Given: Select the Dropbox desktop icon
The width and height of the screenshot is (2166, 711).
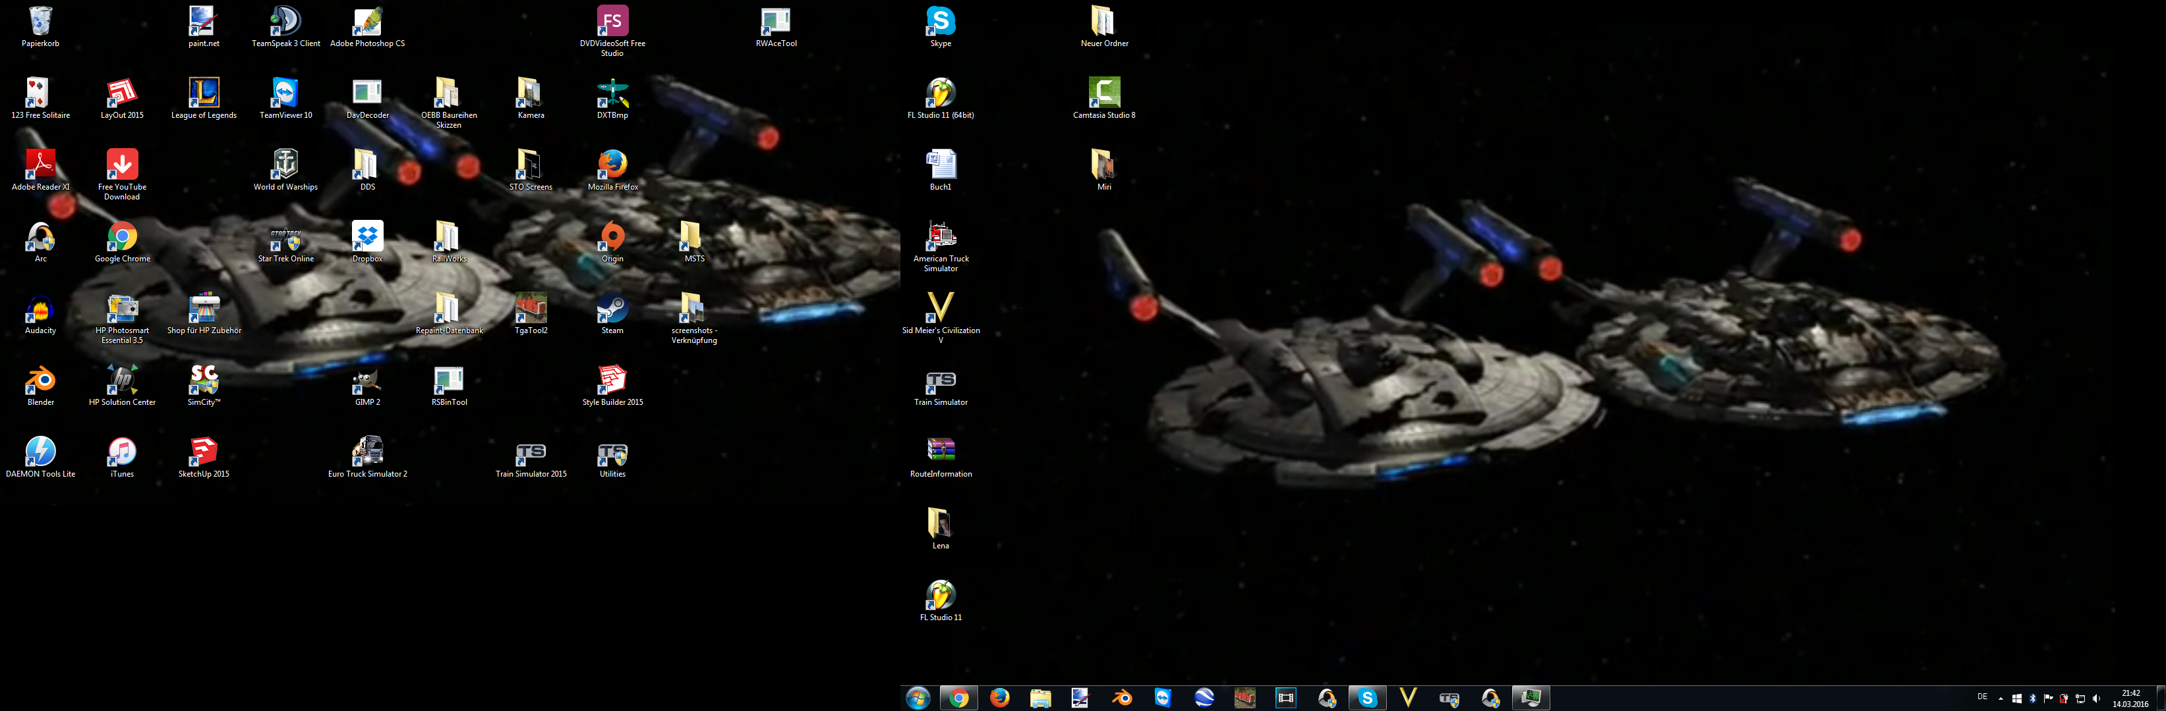Looking at the screenshot, I should 367,242.
